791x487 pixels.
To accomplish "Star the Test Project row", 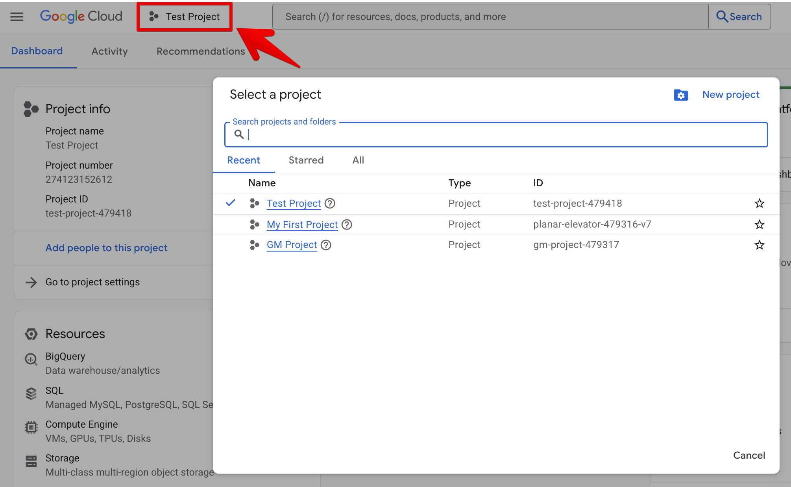I will coord(759,203).
